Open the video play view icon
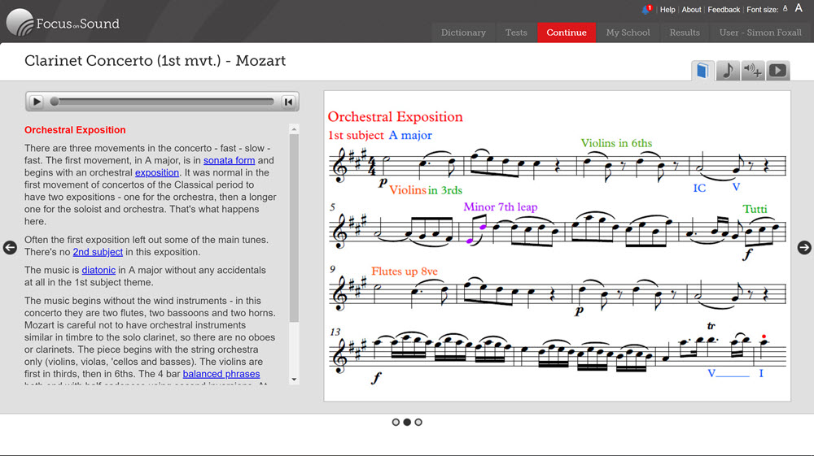Viewport: 814px width, 456px height. (777, 71)
